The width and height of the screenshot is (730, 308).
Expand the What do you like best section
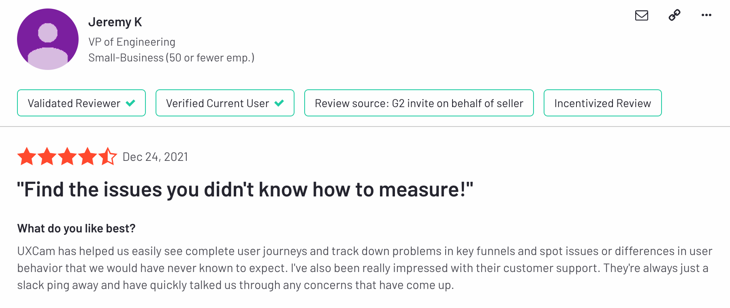(x=76, y=228)
